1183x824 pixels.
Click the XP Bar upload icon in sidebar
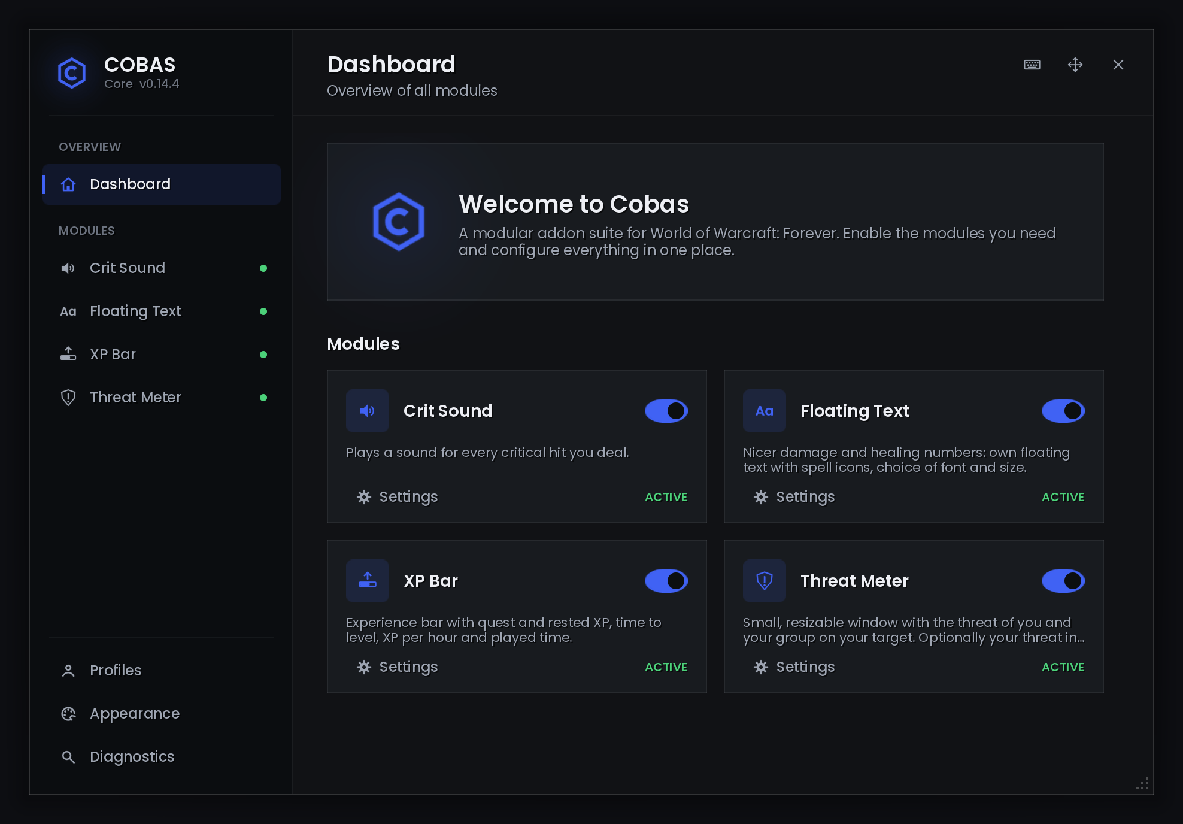coord(68,354)
